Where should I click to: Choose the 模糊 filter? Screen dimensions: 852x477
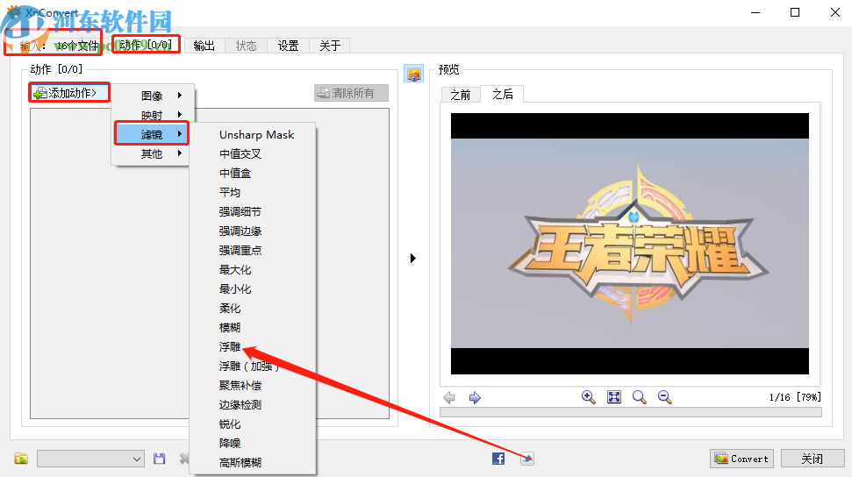click(x=229, y=328)
